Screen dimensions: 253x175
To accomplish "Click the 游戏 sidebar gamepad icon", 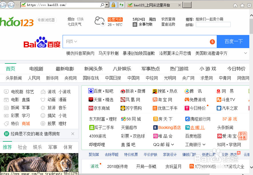I will pyautogui.click(x=43, y=92).
